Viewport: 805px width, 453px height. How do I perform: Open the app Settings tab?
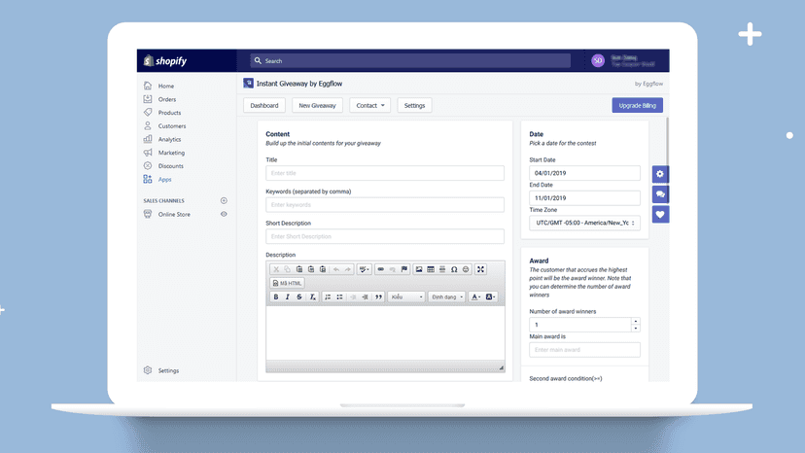pos(414,105)
